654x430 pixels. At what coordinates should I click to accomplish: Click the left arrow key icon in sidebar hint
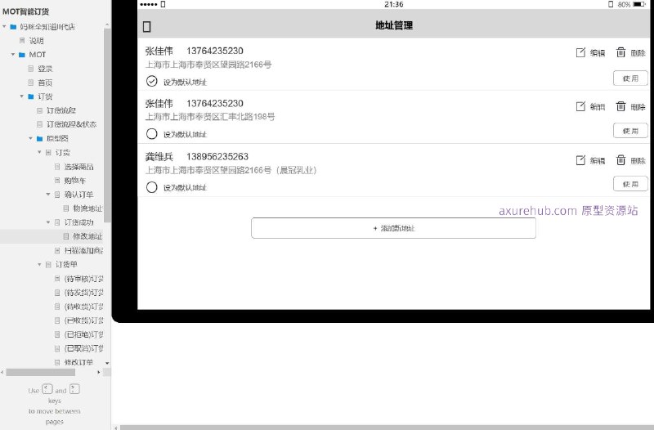click(47, 389)
